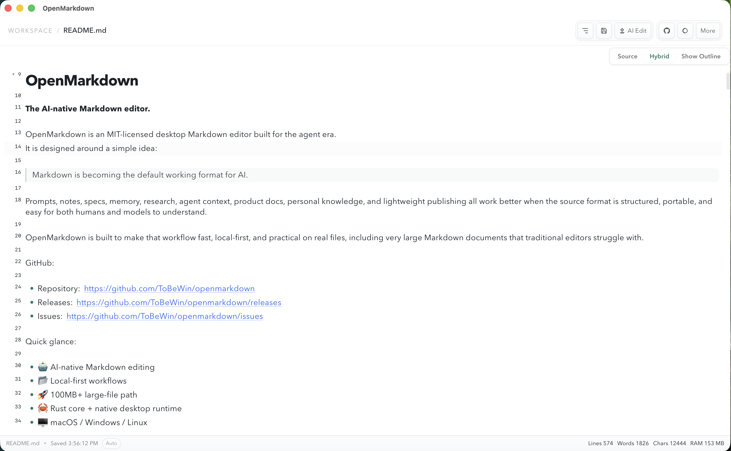Enable Show Outline

[x=701, y=56]
